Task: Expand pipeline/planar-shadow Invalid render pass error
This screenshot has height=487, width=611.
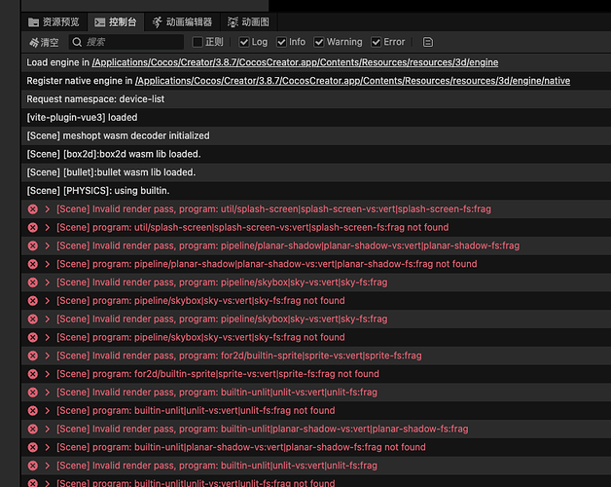Action: click(x=47, y=245)
